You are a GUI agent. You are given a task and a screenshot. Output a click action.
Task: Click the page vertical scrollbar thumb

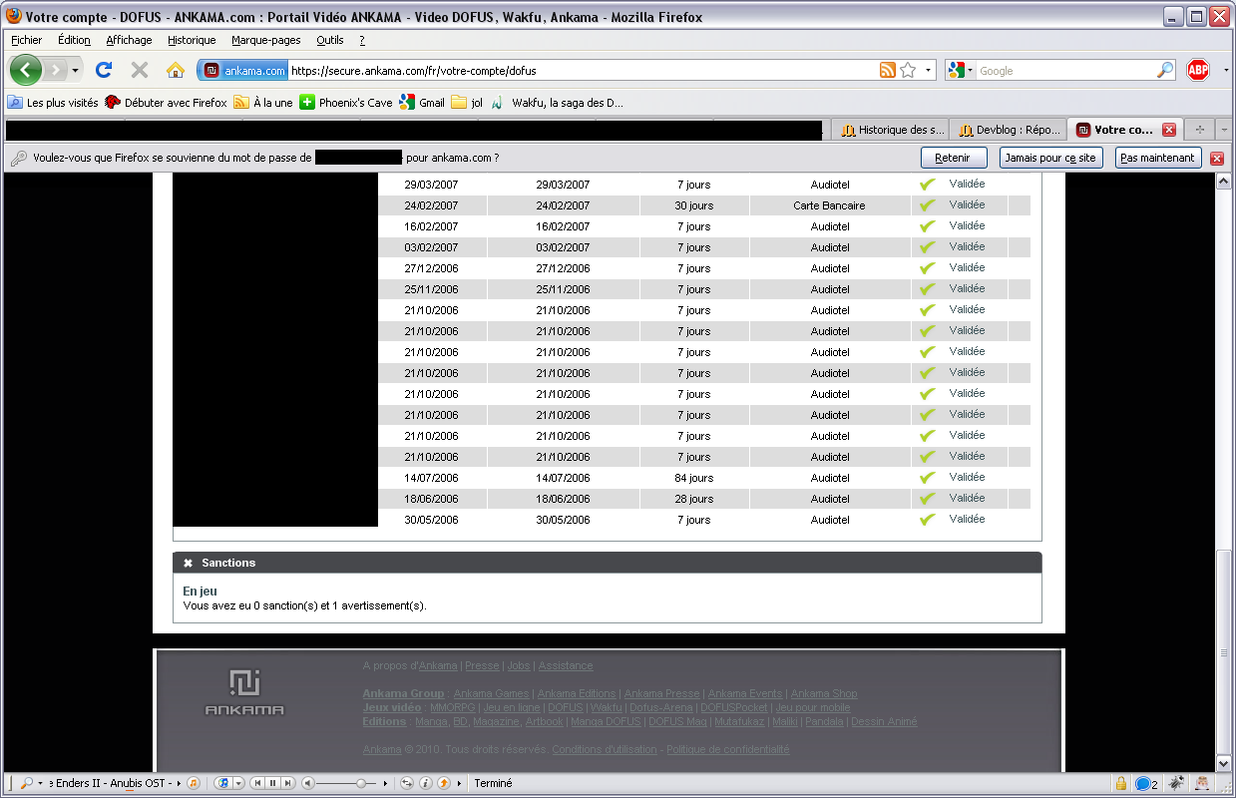point(1224,651)
